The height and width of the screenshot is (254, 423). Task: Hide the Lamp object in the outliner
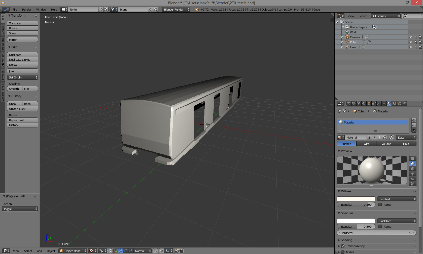411,47
